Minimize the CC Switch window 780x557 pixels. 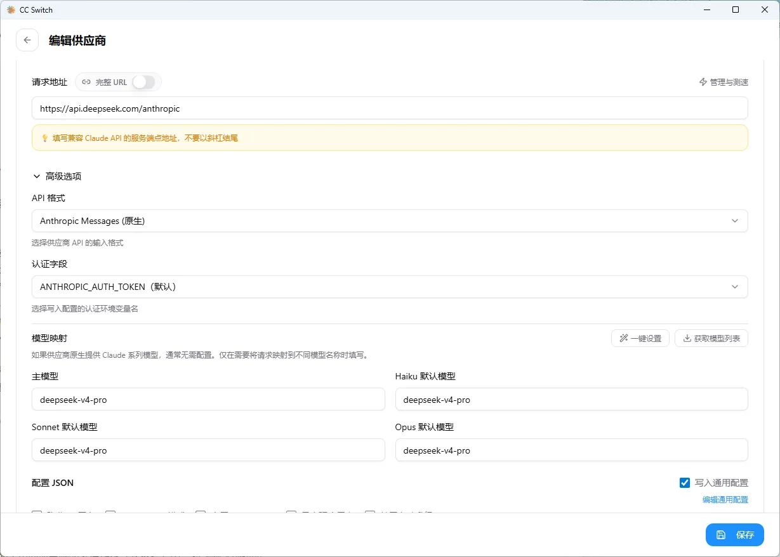coord(706,10)
